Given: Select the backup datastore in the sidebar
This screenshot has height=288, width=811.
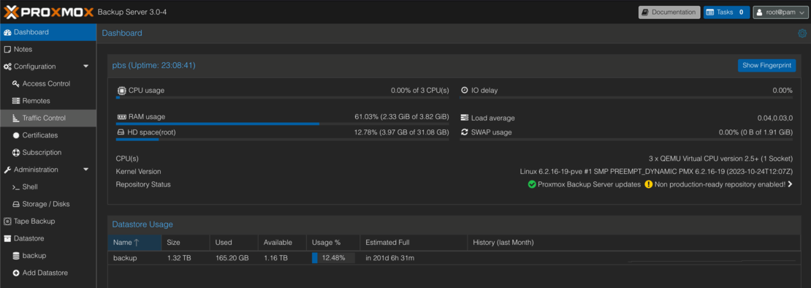Looking at the screenshot, I should pyautogui.click(x=48, y=255).
